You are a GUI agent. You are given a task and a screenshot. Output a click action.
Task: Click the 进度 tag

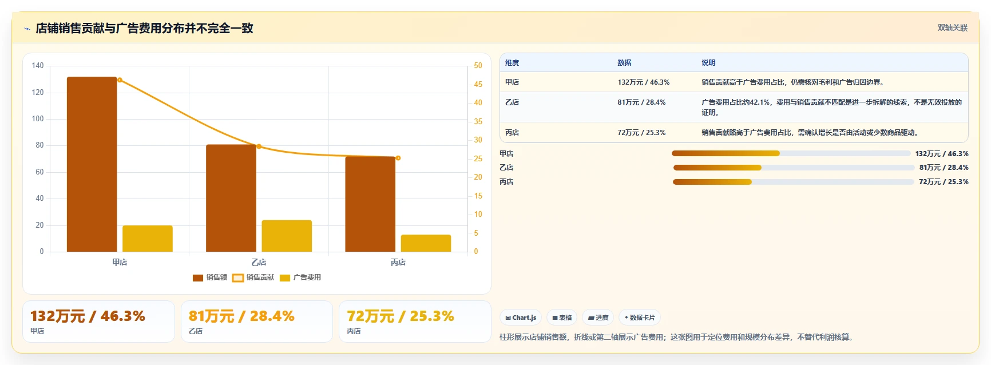click(598, 318)
